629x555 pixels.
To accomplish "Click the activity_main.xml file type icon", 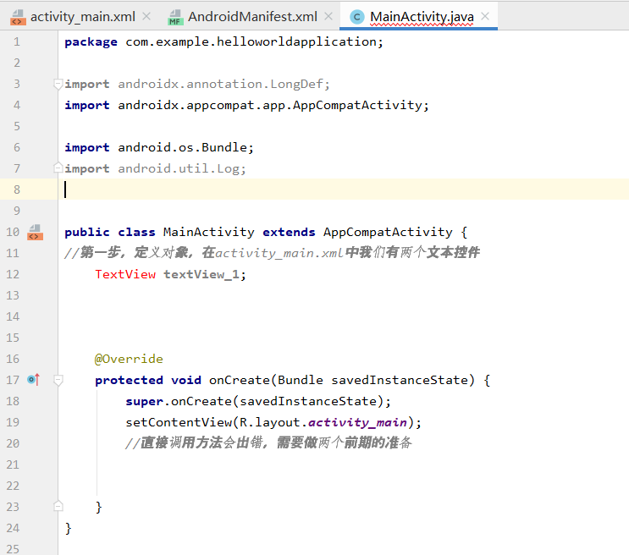I will tap(18, 17).
